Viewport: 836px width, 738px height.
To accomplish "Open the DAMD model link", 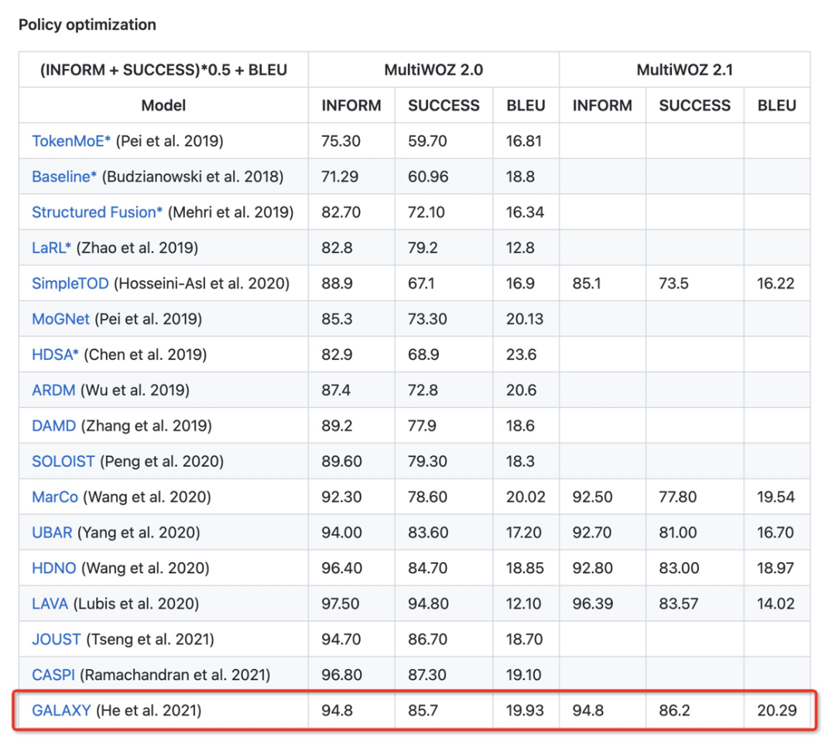I will pyautogui.click(x=53, y=426).
